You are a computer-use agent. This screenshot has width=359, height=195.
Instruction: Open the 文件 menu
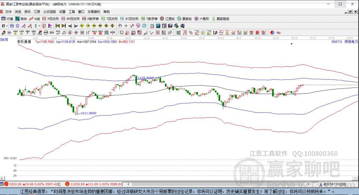coord(8,12)
